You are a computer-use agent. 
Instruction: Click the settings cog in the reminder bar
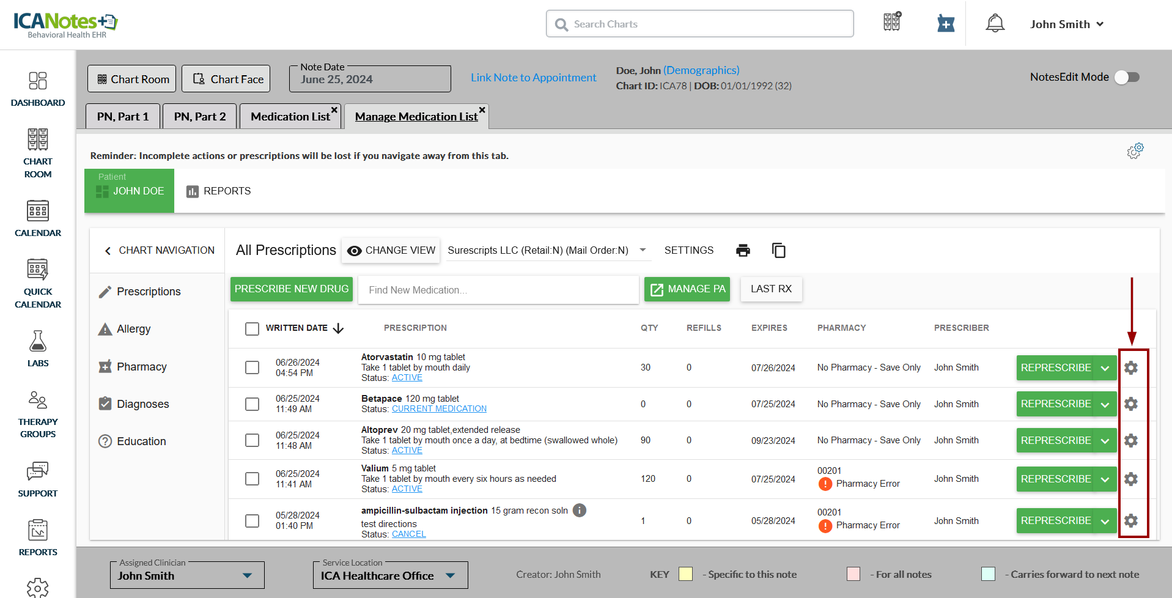1135,151
